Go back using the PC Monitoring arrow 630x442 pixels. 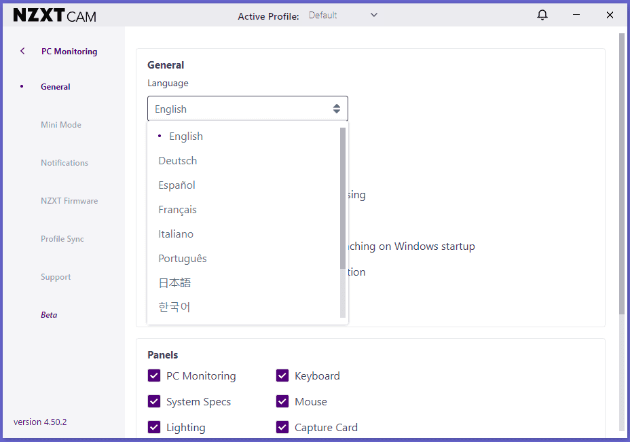[x=22, y=51]
